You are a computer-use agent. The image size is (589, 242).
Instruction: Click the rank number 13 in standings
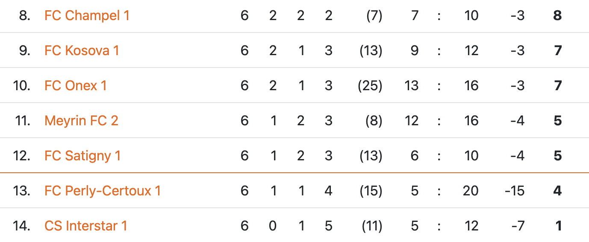[x=21, y=191]
